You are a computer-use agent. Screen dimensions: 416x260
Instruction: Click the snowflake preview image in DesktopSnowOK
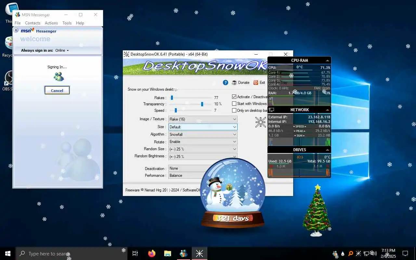[261, 122]
